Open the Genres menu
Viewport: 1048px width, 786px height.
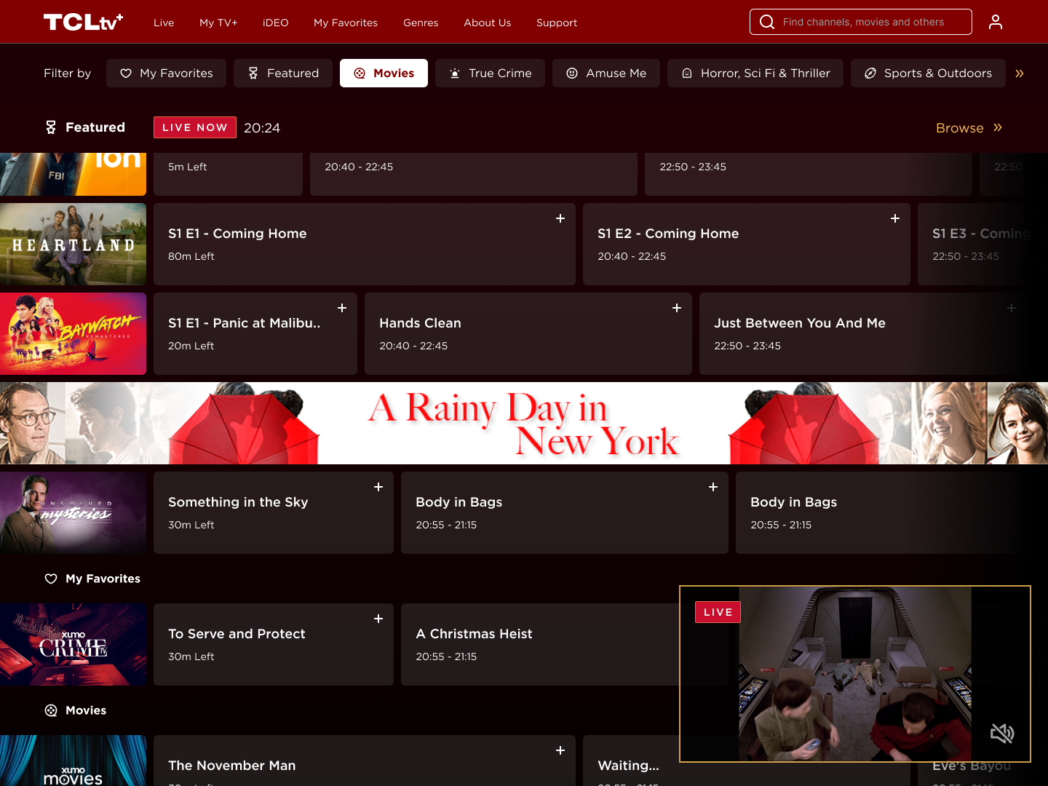tap(421, 23)
